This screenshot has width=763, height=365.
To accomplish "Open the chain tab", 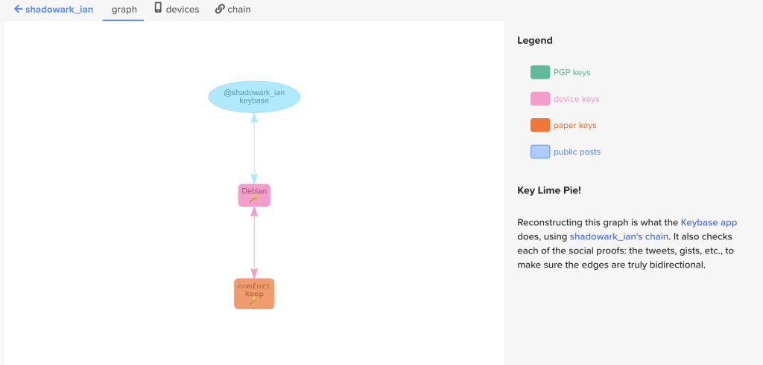I will (x=239, y=10).
